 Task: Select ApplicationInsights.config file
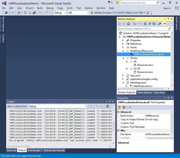pyautogui.click(x=144, y=79)
